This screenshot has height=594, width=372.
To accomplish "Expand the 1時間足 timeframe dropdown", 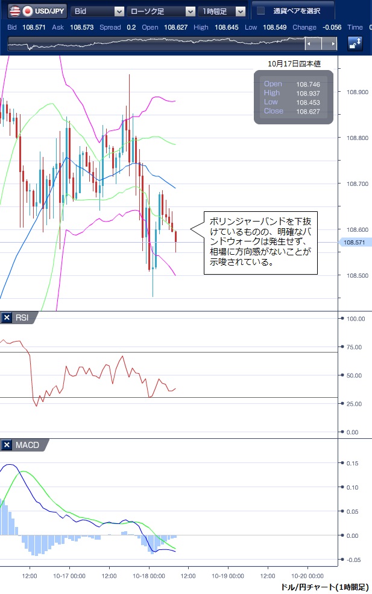I will [x=241, y=11].
